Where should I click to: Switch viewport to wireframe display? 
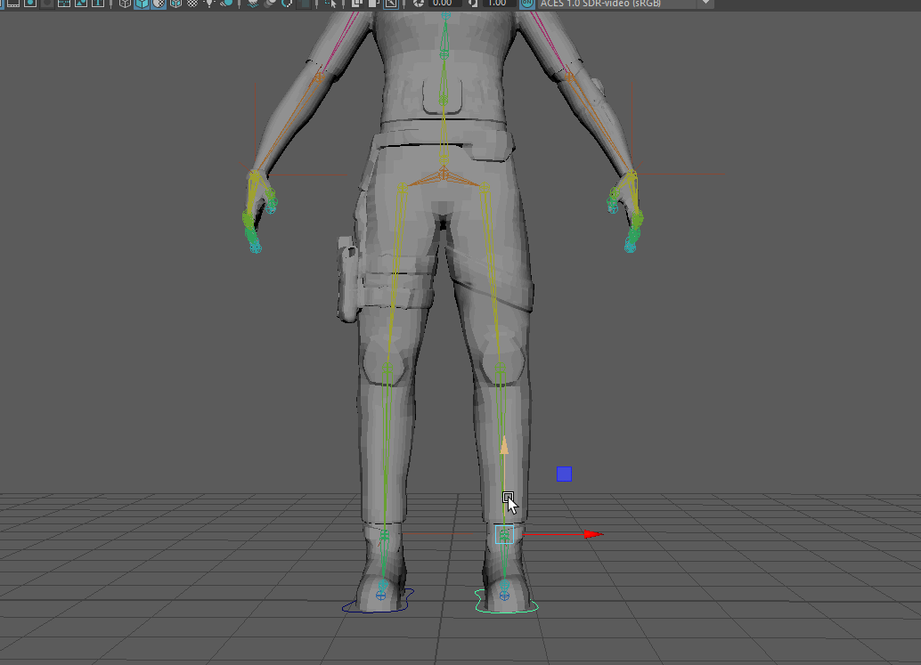125,4
